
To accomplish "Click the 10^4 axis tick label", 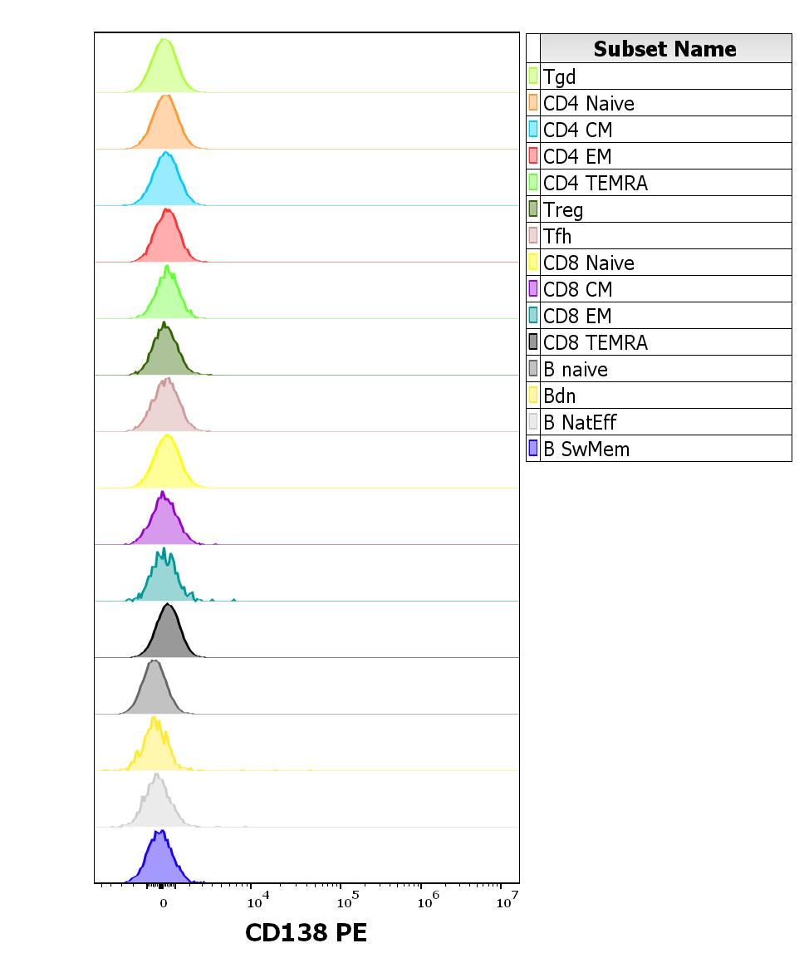I will click(x=257, y=900).
